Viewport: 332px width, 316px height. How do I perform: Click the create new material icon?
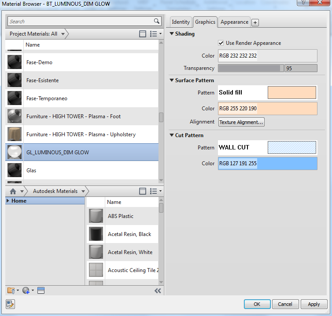[26, 291]
